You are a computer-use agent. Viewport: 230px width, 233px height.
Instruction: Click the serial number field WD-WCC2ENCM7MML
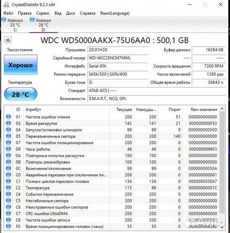tap(118, 58)
